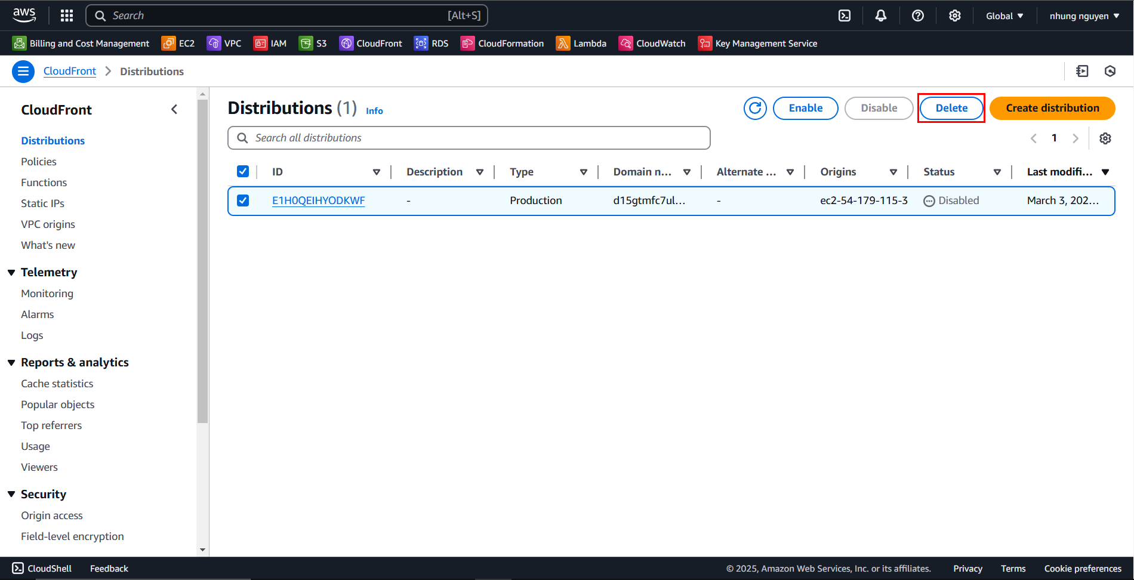Toggle the select-all distributions checkbox
1134x580 pixels.
click(x=243, y=172)
